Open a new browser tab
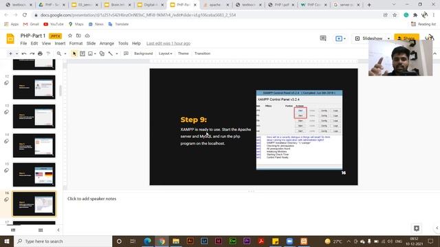 pyautogui.click(x=369, y=5)
